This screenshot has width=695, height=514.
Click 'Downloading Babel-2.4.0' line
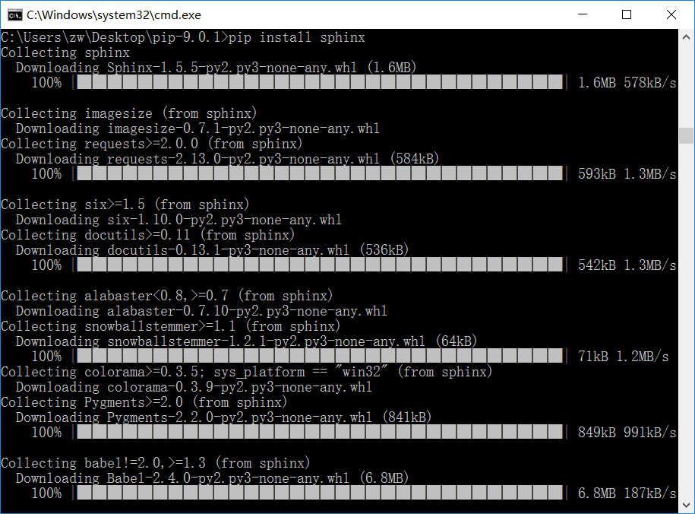tap(213, 478)
